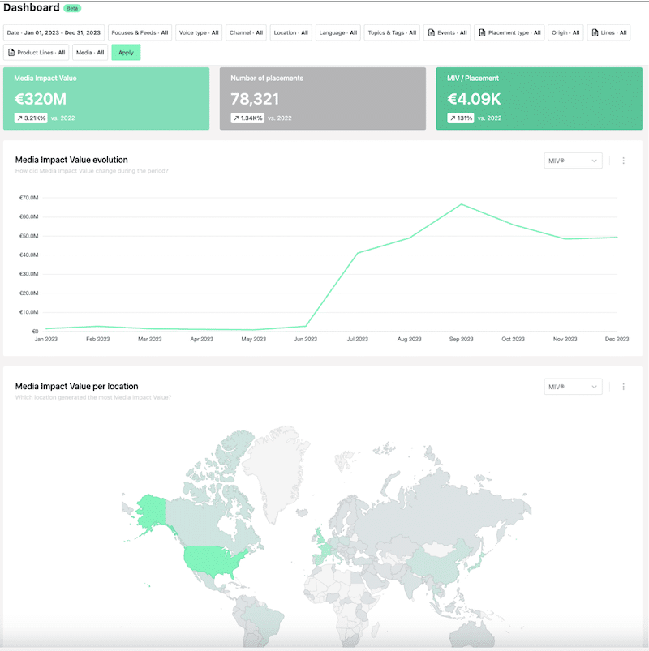Click the €70.0M axis label
This screenshot has width=649, height=651.
(28, 198)
